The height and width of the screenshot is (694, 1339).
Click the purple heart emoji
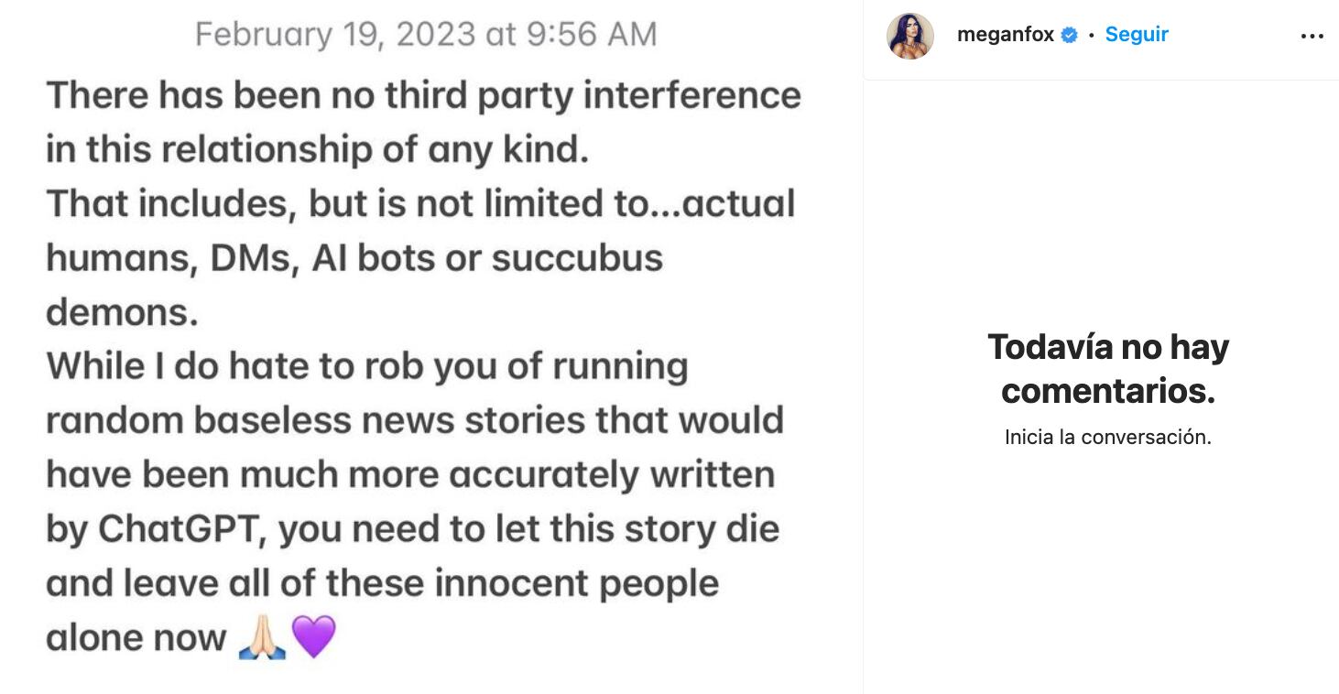point(313,637)
